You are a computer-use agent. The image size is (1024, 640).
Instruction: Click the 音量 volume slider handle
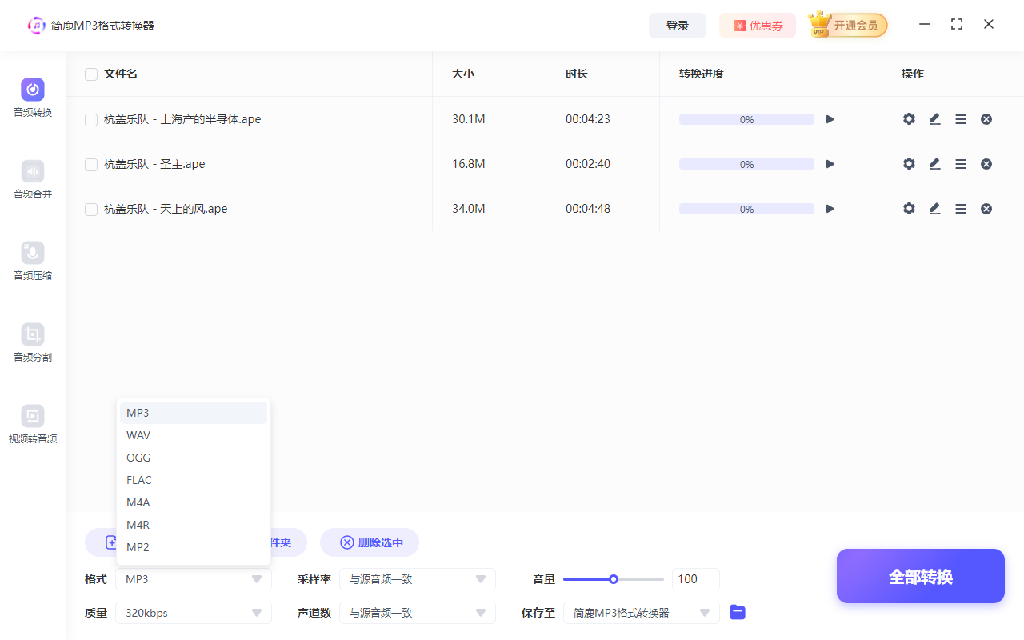(613, 578)
